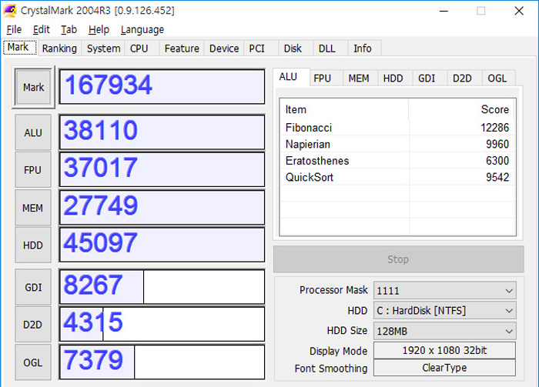Image resolution: width=539 pixels, height=387 pixels.
Task: Open the Help menu
Action: tap(99, 29)
